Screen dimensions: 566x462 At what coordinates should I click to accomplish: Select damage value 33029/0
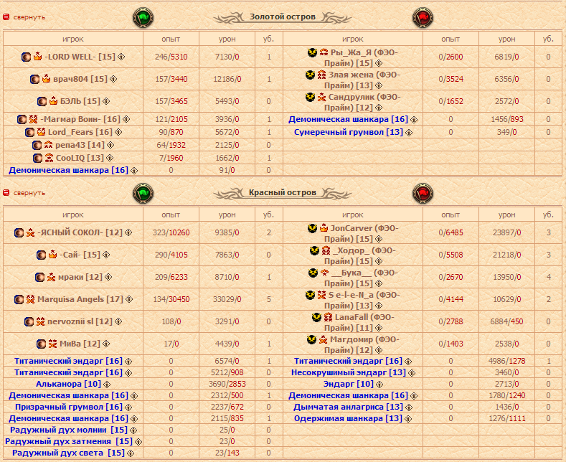[x=227, y=299]
